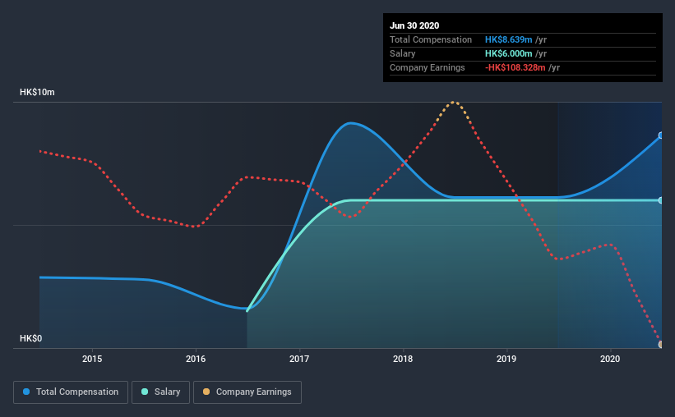Toggle the Salary legend button
Screen dimensions: 675x417
pyautogui.click(x=160, y=392)
